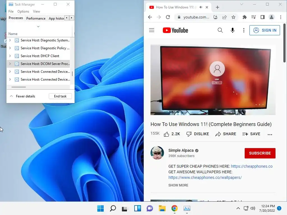The image size is (287, 215).
Task: Open Chrome profile avatar
Action: [x=271, y=17]
